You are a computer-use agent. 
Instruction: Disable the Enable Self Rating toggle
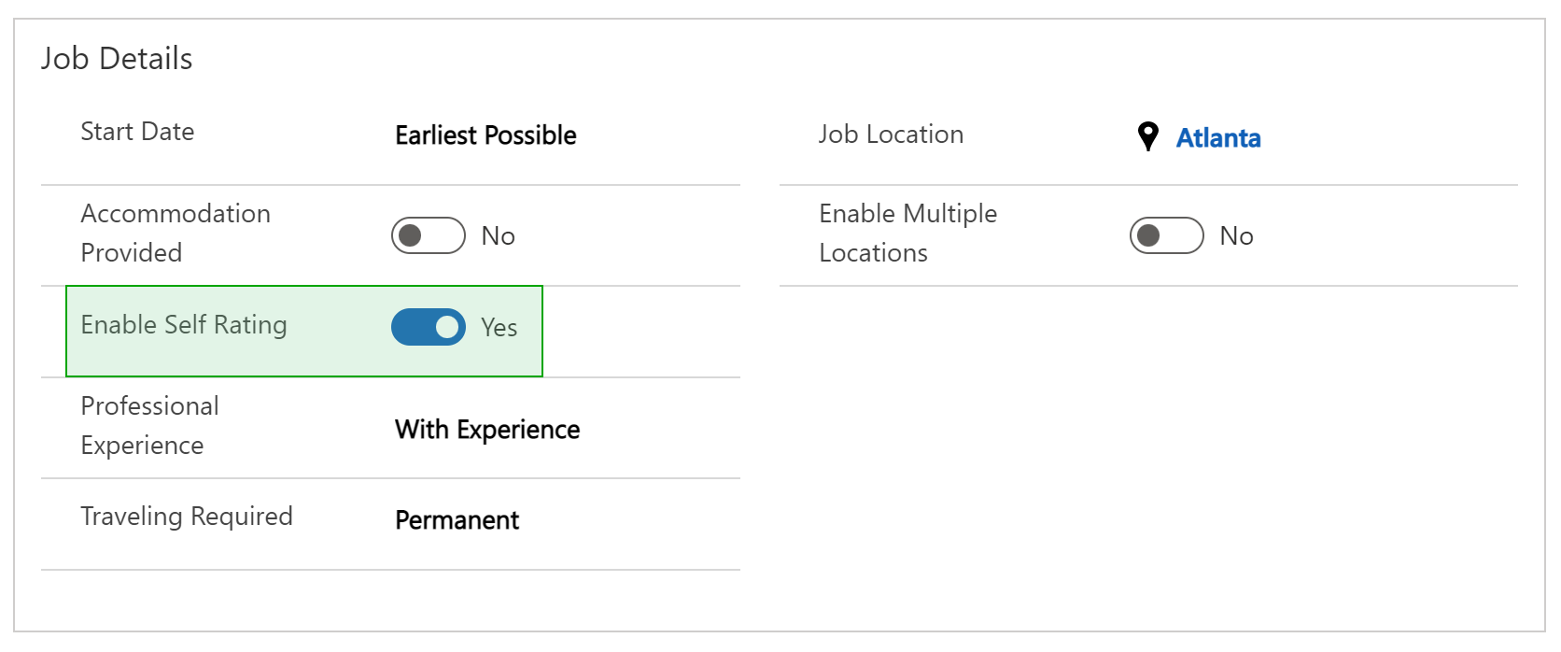pyautogui.click(x=429, y=327)
